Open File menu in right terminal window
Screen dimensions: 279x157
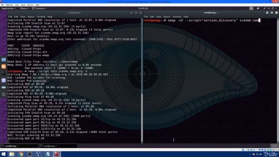(x=146, y=17)
